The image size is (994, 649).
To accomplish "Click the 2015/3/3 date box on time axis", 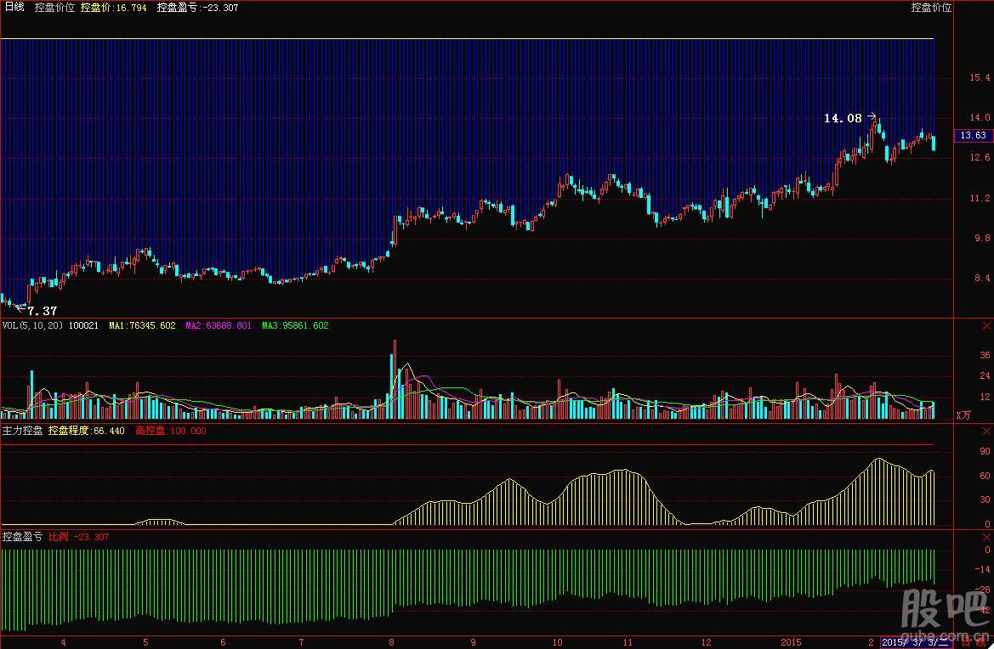I will click(x=917, y=642).
